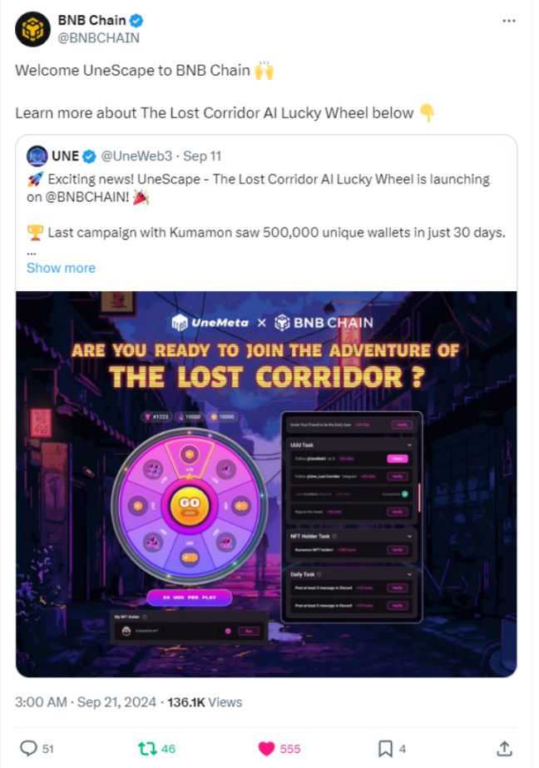This screenshot has height=768, width=539.
Task: Click the UNE verified badge
Action: (87, 156)
